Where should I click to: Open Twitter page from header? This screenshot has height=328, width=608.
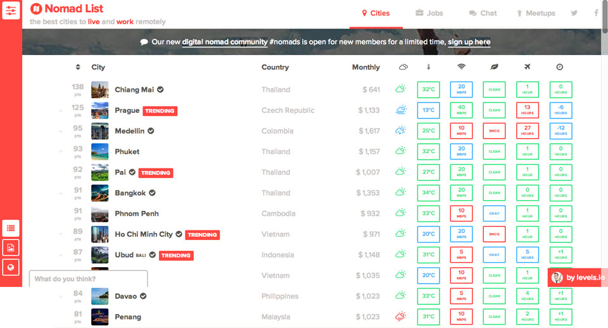(x=574, y=13)
